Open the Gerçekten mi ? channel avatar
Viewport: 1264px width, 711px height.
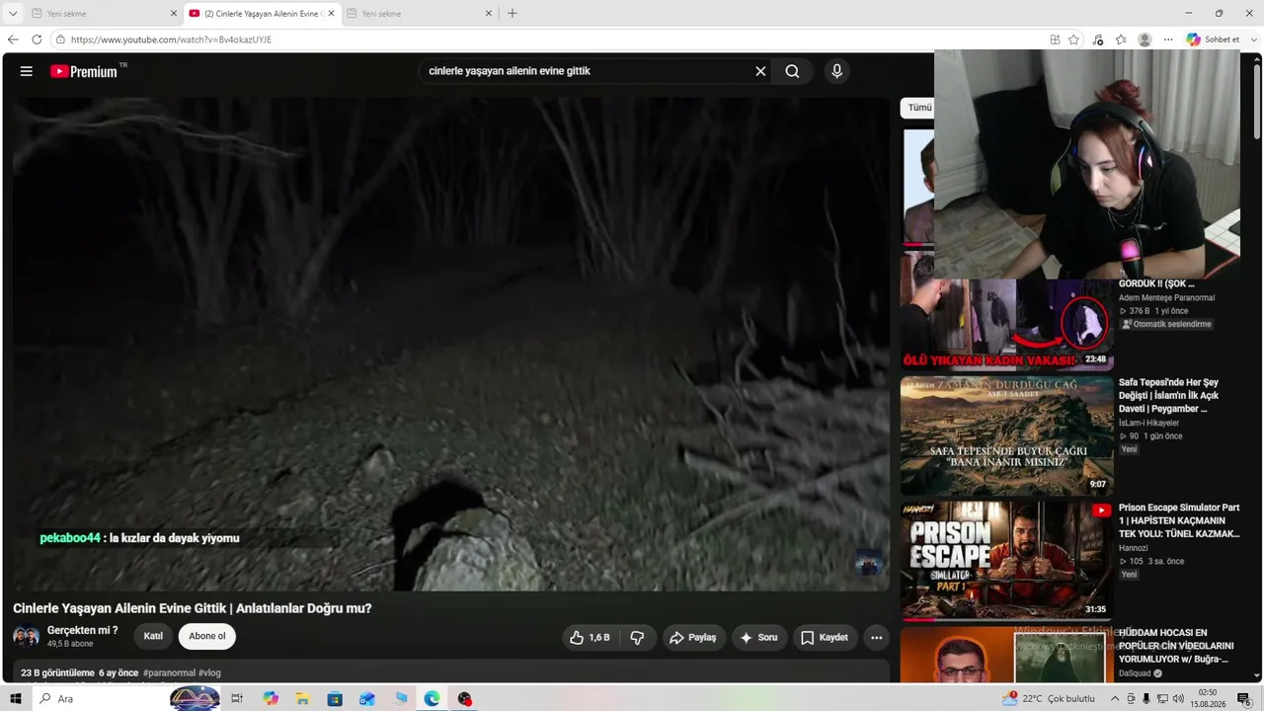click(x=27, y=636)
